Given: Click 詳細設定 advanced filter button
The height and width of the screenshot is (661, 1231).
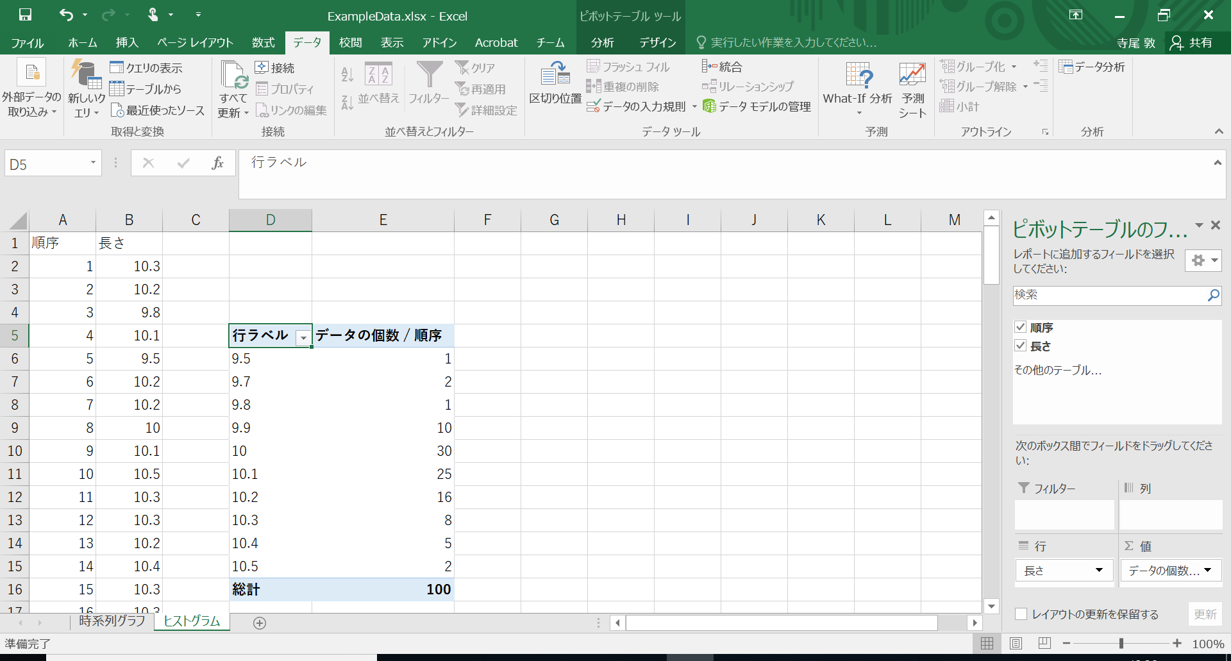Looking at the screenshot, I should click(486, 110).
